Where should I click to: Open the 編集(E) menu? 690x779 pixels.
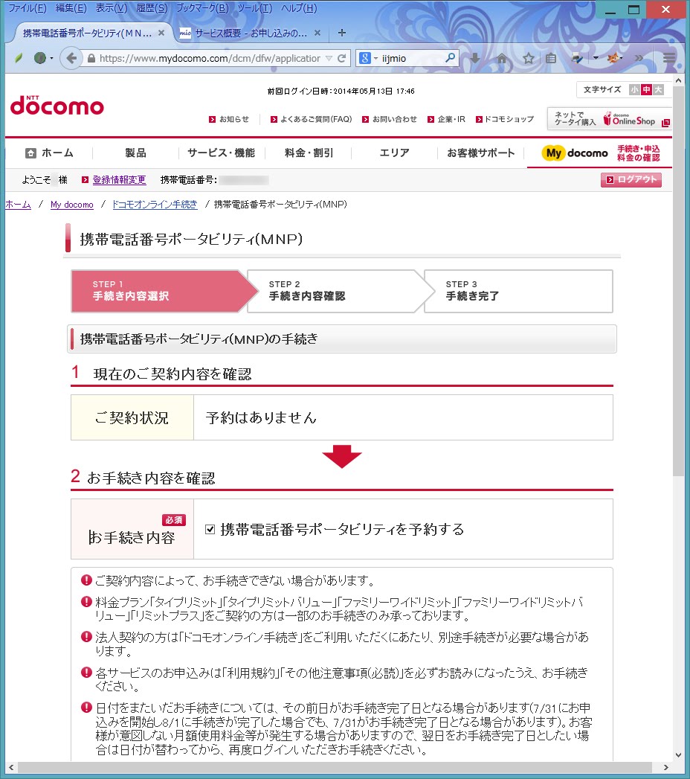(x=71, y=8)
